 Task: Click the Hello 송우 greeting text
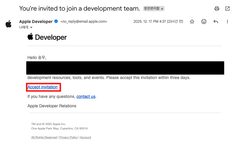[37, 57]
